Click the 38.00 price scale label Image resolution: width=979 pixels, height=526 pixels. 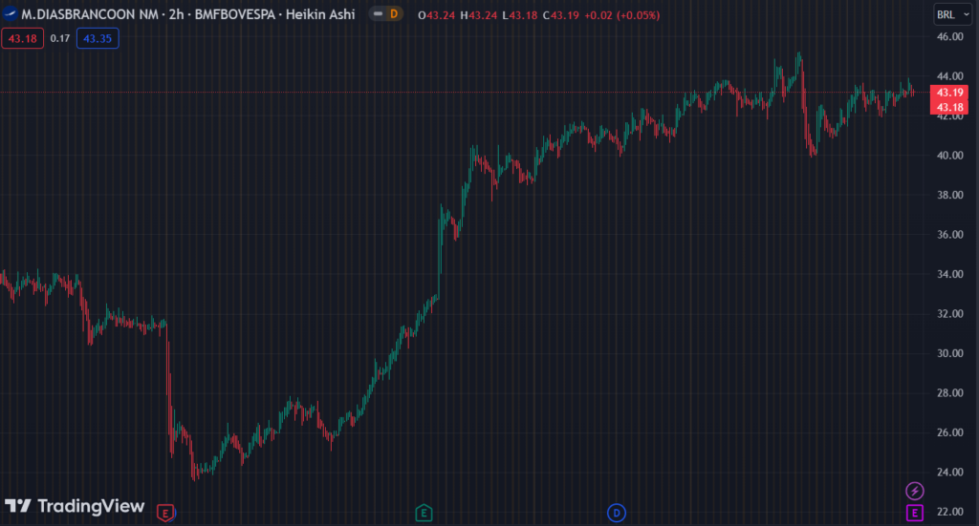pos(949,195)
